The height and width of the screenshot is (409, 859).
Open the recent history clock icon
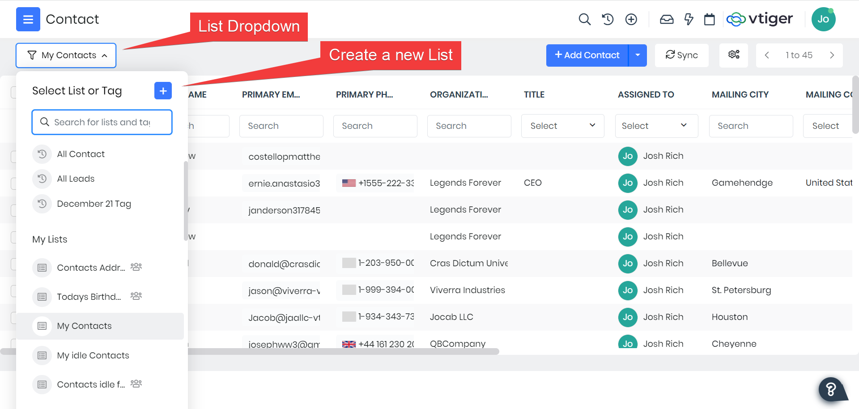tap(608, 19)
